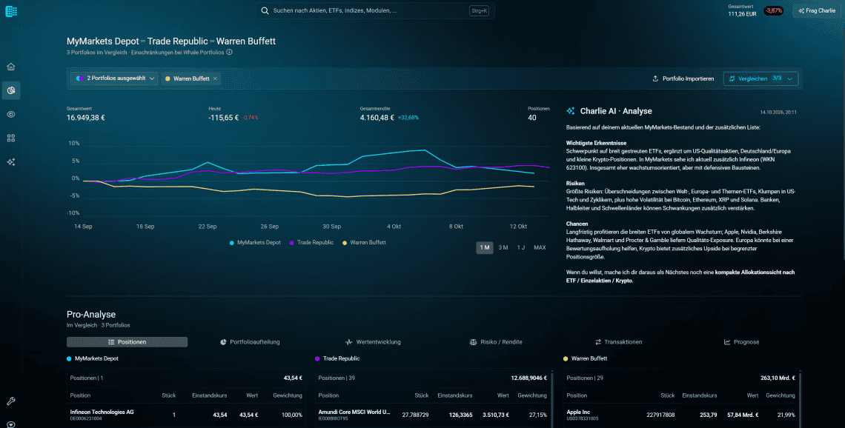The image size is (845, 428).
Task: Click the Frag Charlie button
Action: point(817,11)
